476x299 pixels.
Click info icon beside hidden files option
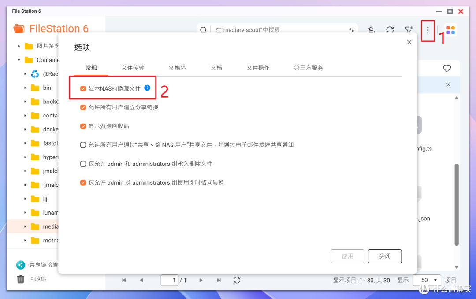(147, 88)
